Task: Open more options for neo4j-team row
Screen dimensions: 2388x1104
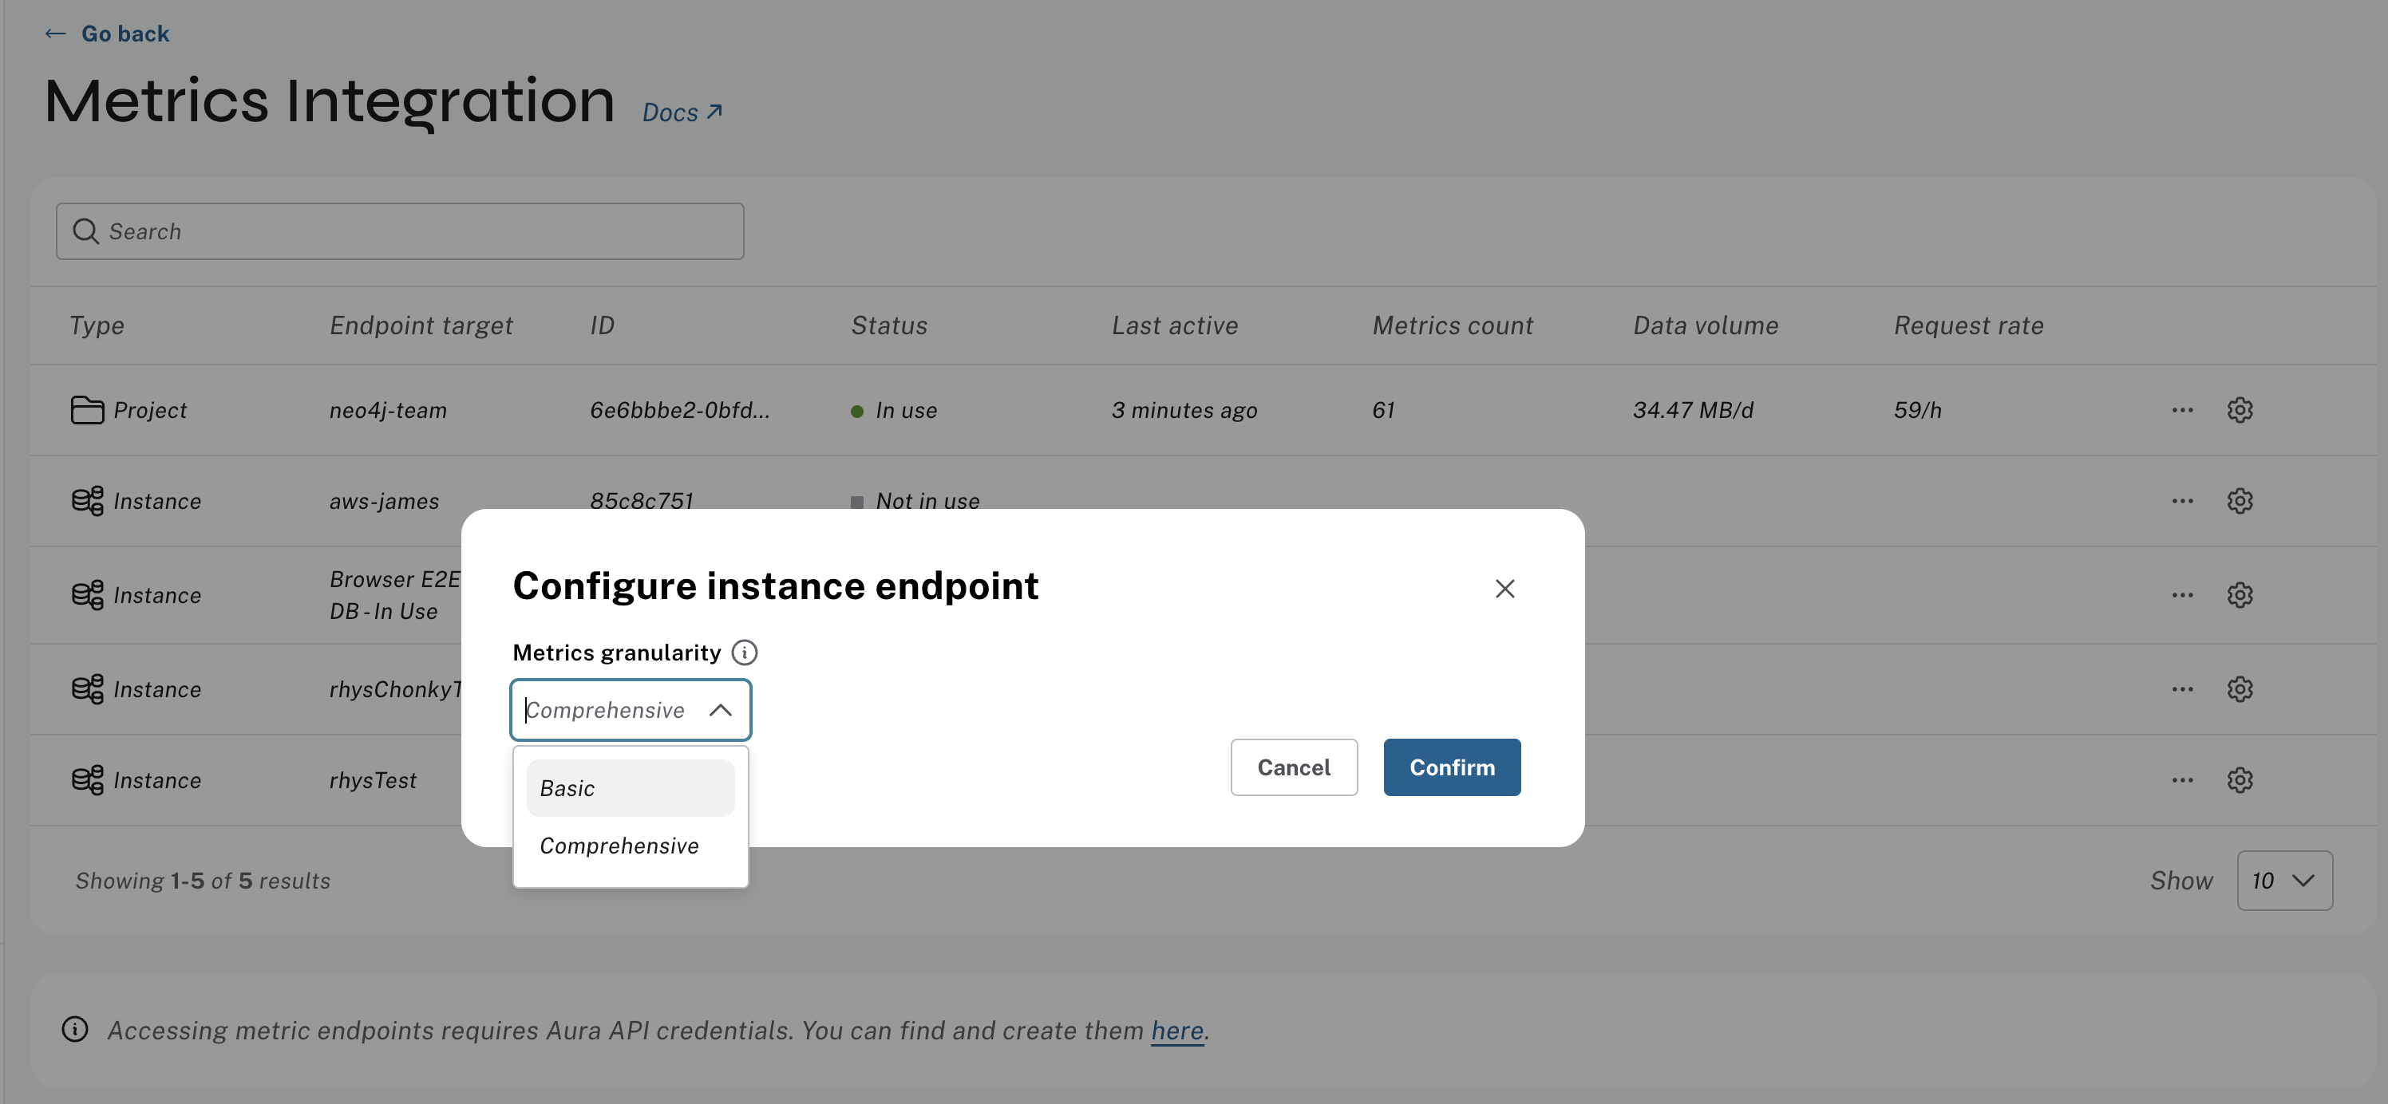Action: click(x=2182, y=409)
